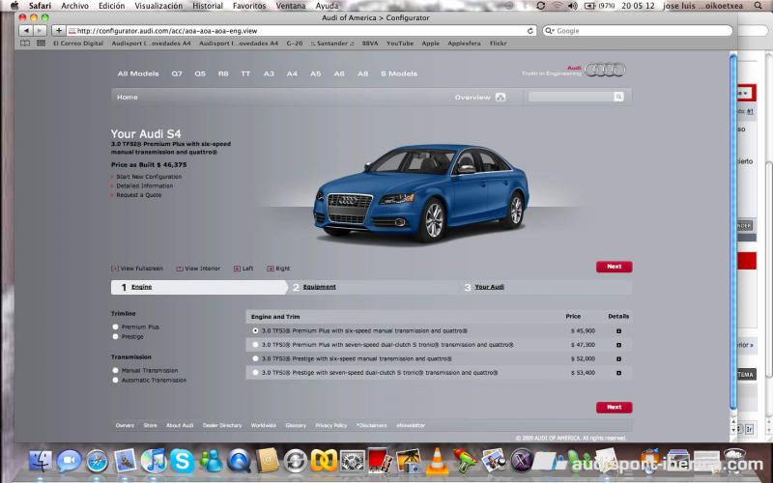Image resolution: width=773 pixels, height=483 pixels.
Task: Open details icon for $ 45,900 trim row
Action: pyautogui.click(x=618, y=331)
